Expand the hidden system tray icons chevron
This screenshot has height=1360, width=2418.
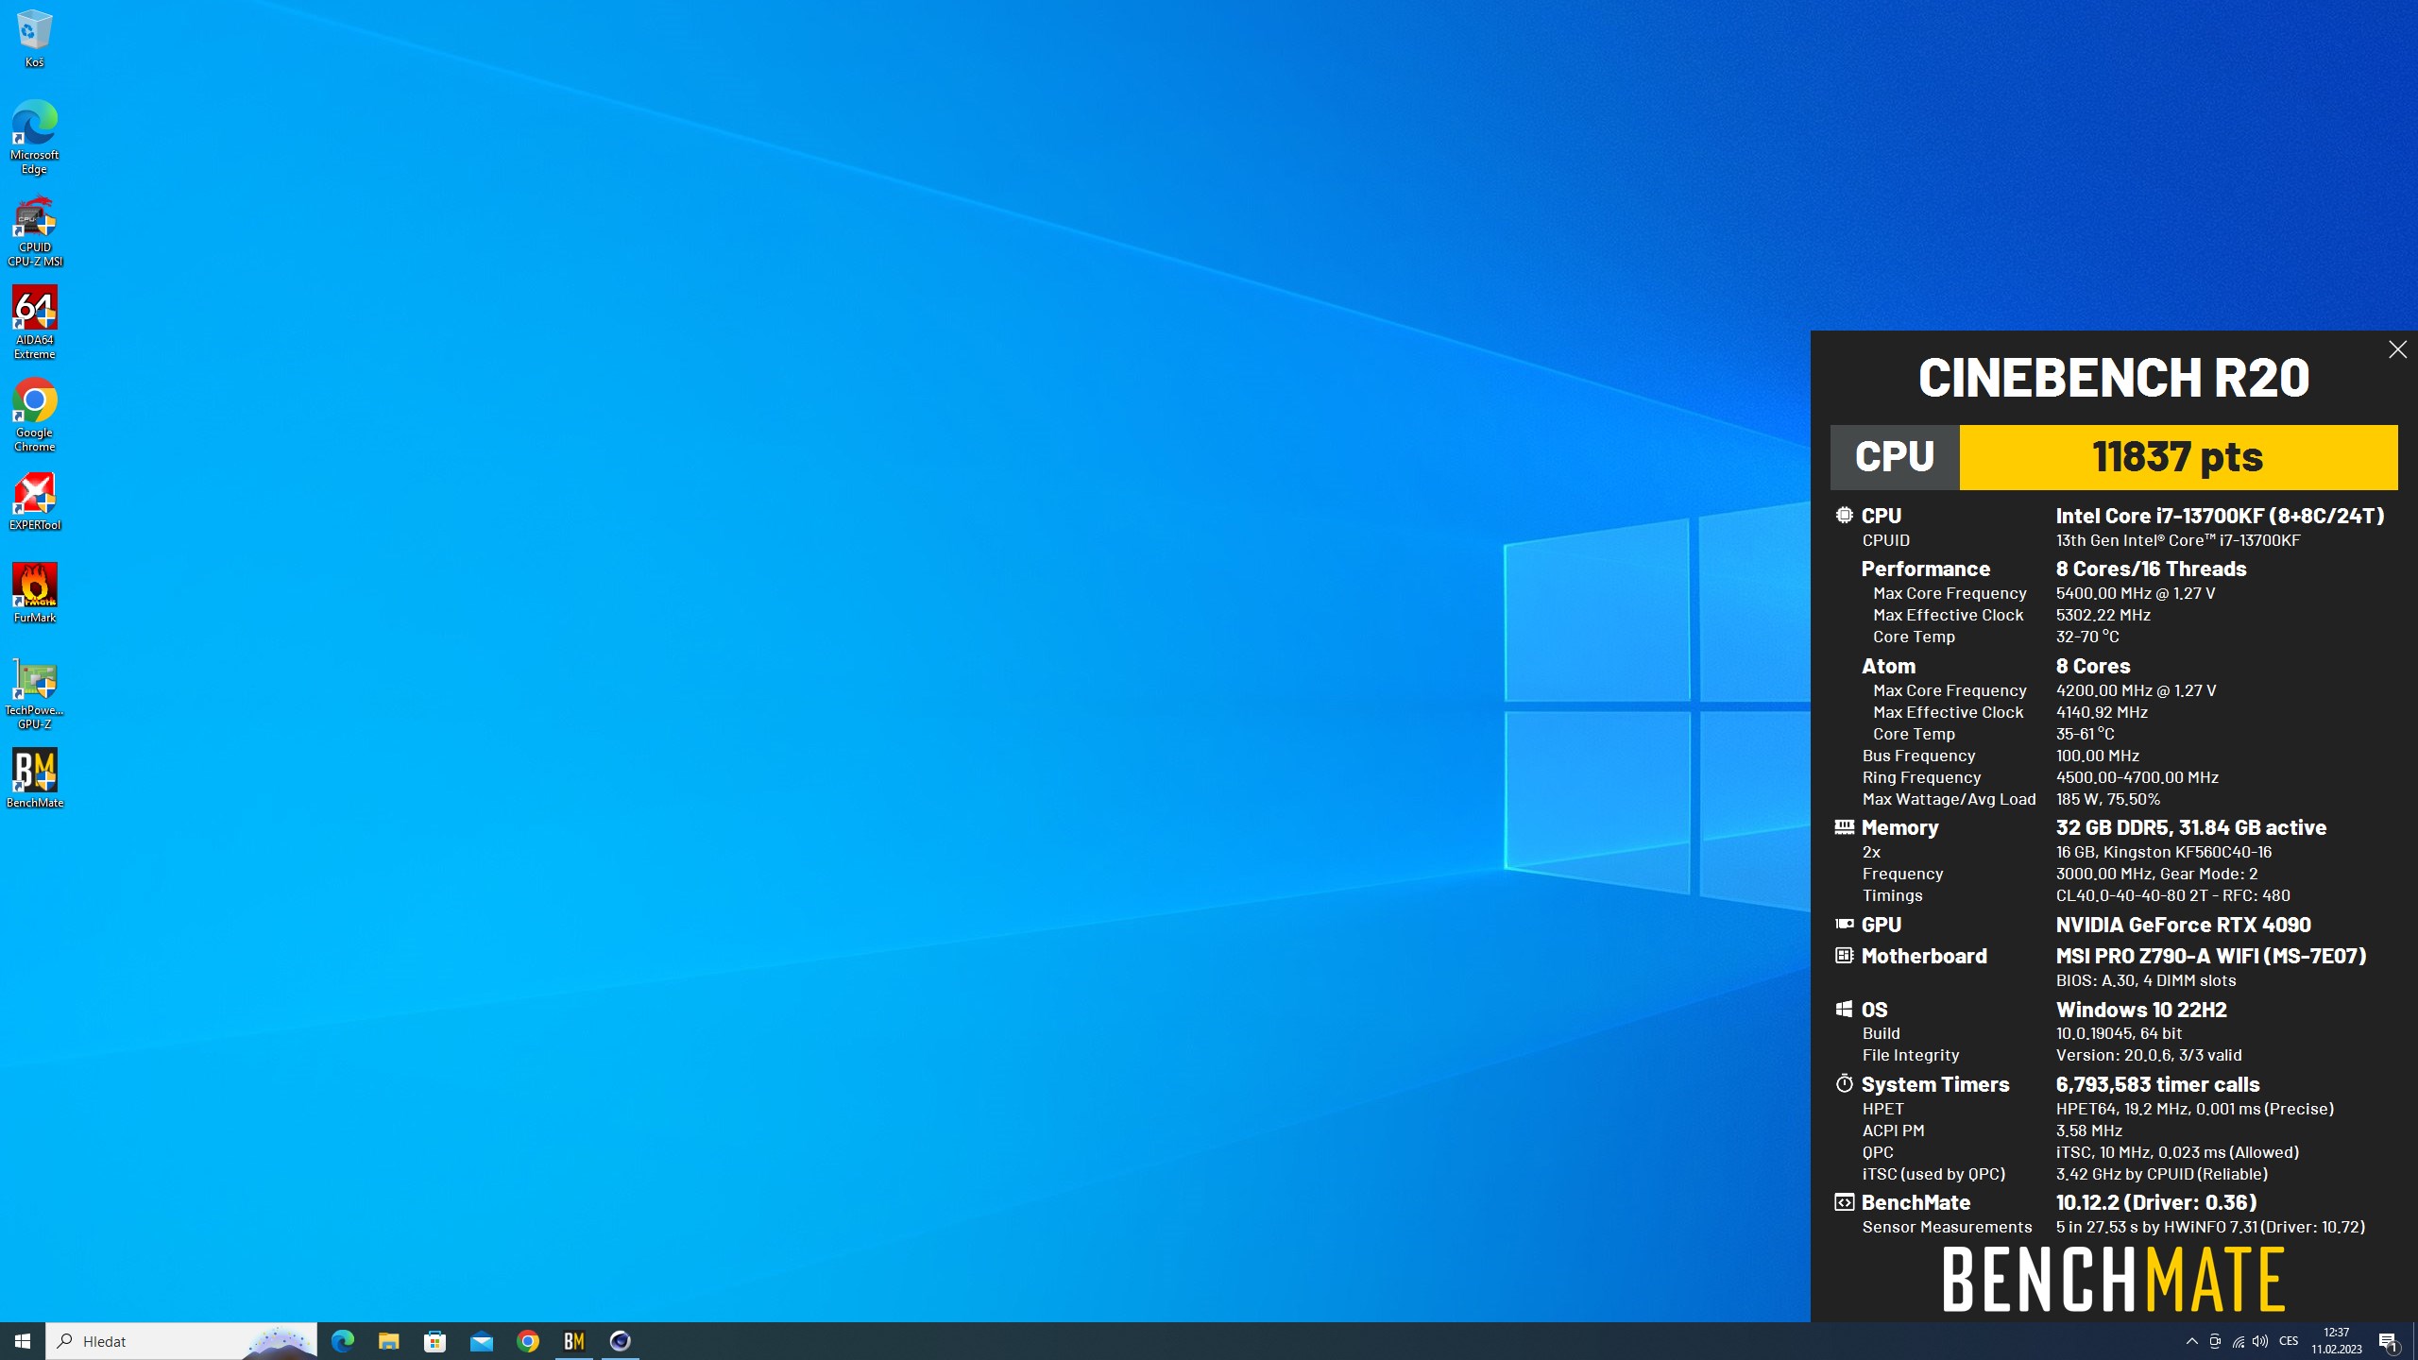click(x=2192, y=1341)
